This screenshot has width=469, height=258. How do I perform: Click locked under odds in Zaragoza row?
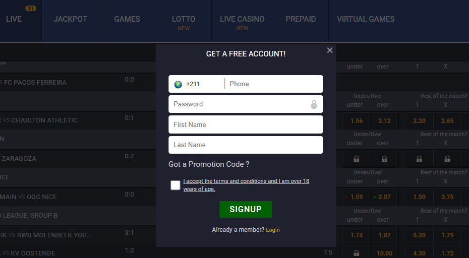point(356,159)
